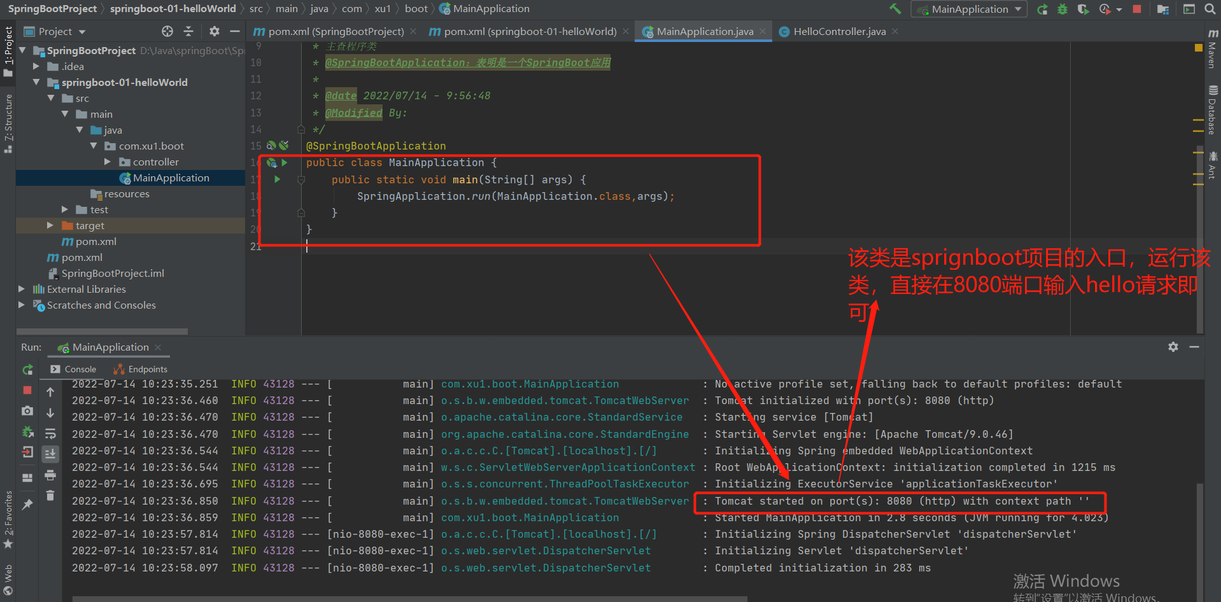This screenshot has width=1221, height=602.
Task: Collapse the src folder node
Action: [51, 98]
